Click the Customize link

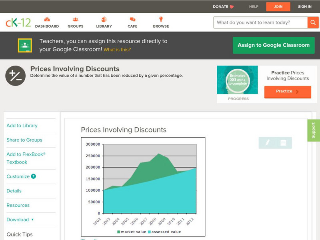click(18, 176)
